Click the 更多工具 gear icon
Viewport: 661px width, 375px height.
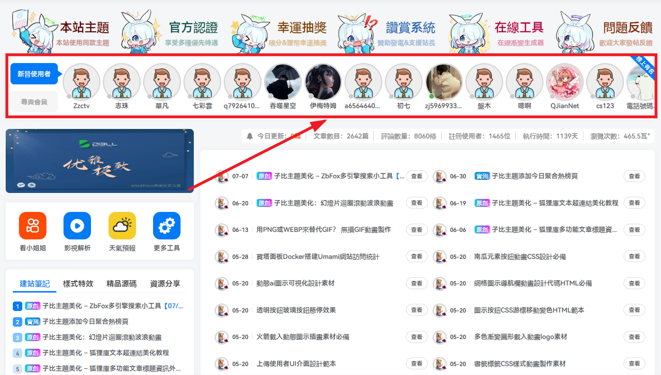(166, 226)
